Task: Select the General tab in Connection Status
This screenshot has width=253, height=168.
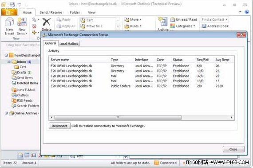Action: point(51,43)
